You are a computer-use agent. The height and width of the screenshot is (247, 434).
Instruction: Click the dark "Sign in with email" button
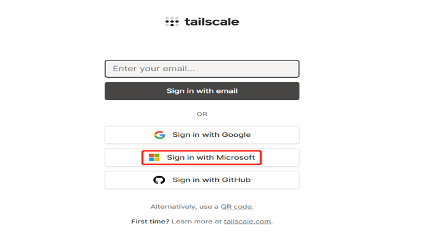coord(202,91)
